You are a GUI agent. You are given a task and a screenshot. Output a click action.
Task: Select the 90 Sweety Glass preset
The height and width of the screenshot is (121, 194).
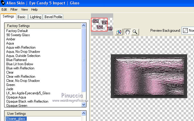(x=18, y=35)
